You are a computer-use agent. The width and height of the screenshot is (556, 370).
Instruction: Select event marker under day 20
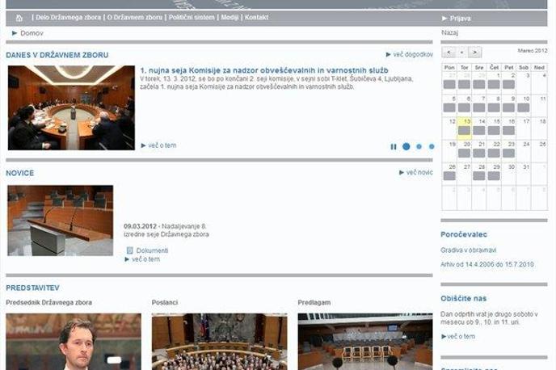[464, 153]
